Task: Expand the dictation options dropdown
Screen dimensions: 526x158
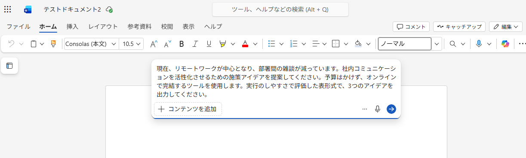Action: [489, 44]
